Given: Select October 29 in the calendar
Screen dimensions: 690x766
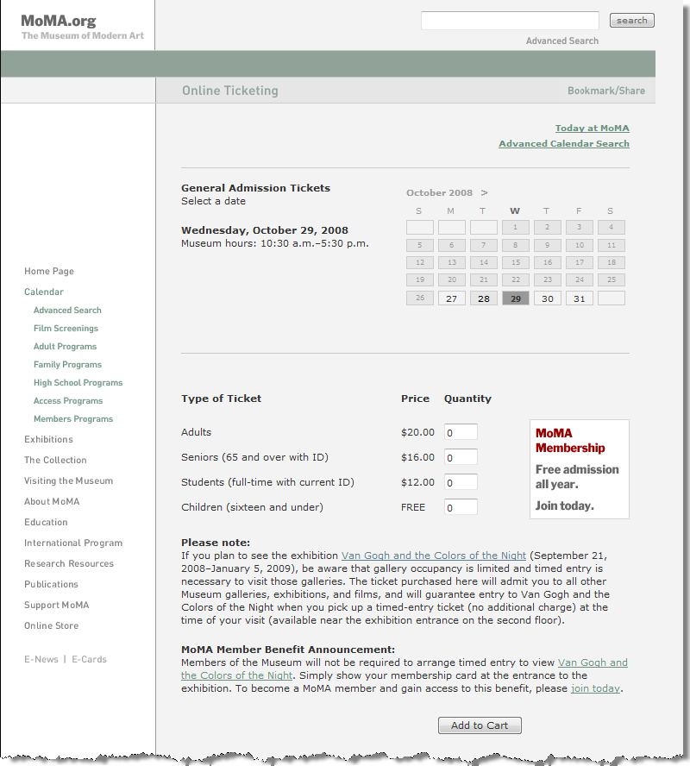Looking at the screenshot, I should [516, 298].
